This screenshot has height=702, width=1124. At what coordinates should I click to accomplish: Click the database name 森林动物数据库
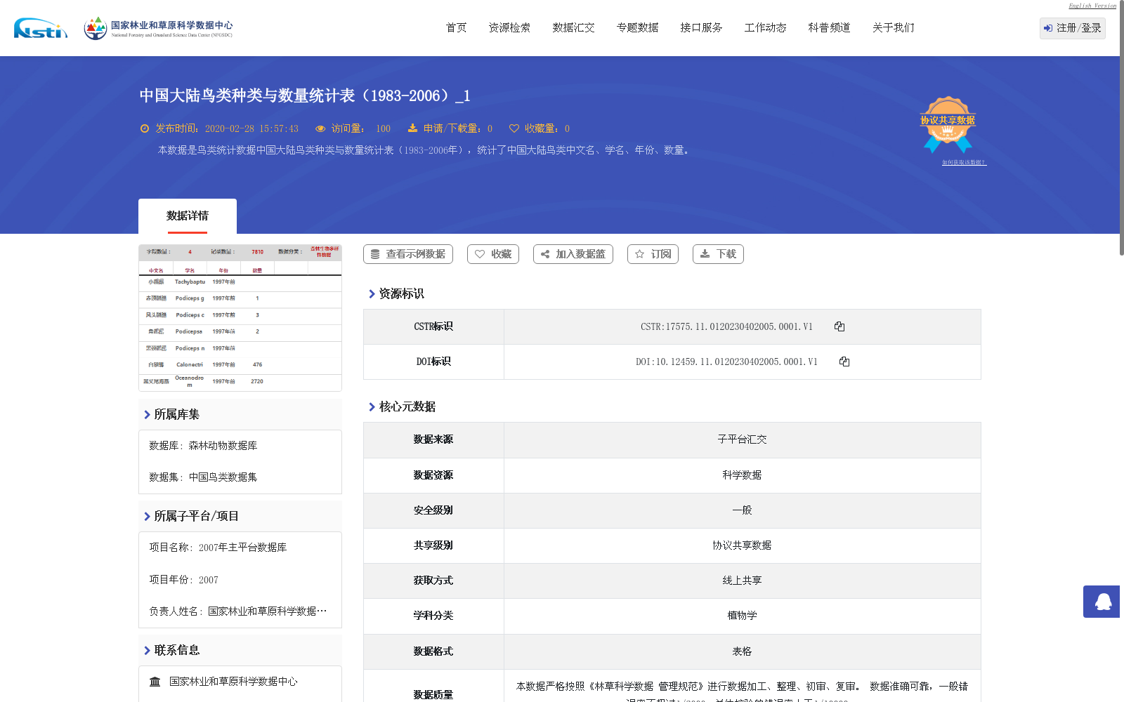pyautogui.click(x=223, y=446)
